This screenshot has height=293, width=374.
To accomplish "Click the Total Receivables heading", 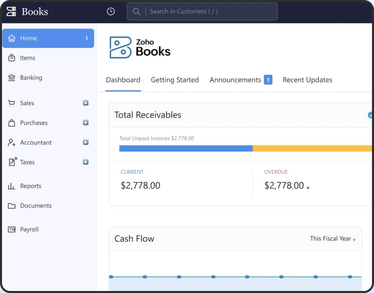I will click(x=148, y=115).
